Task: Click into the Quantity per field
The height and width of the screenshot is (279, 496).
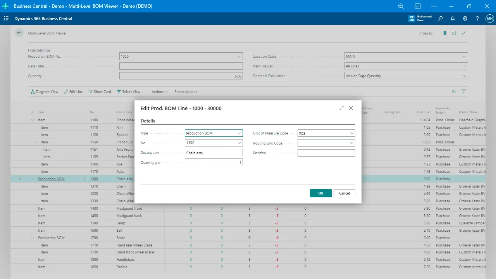Action: coord(214,163)
